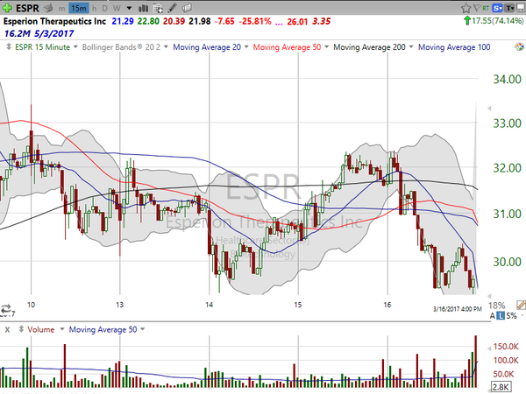This screenshot has height=394, width=526.
Task: Expand the Moving Average 20 dropdown arrow
Action: point(246,47)
